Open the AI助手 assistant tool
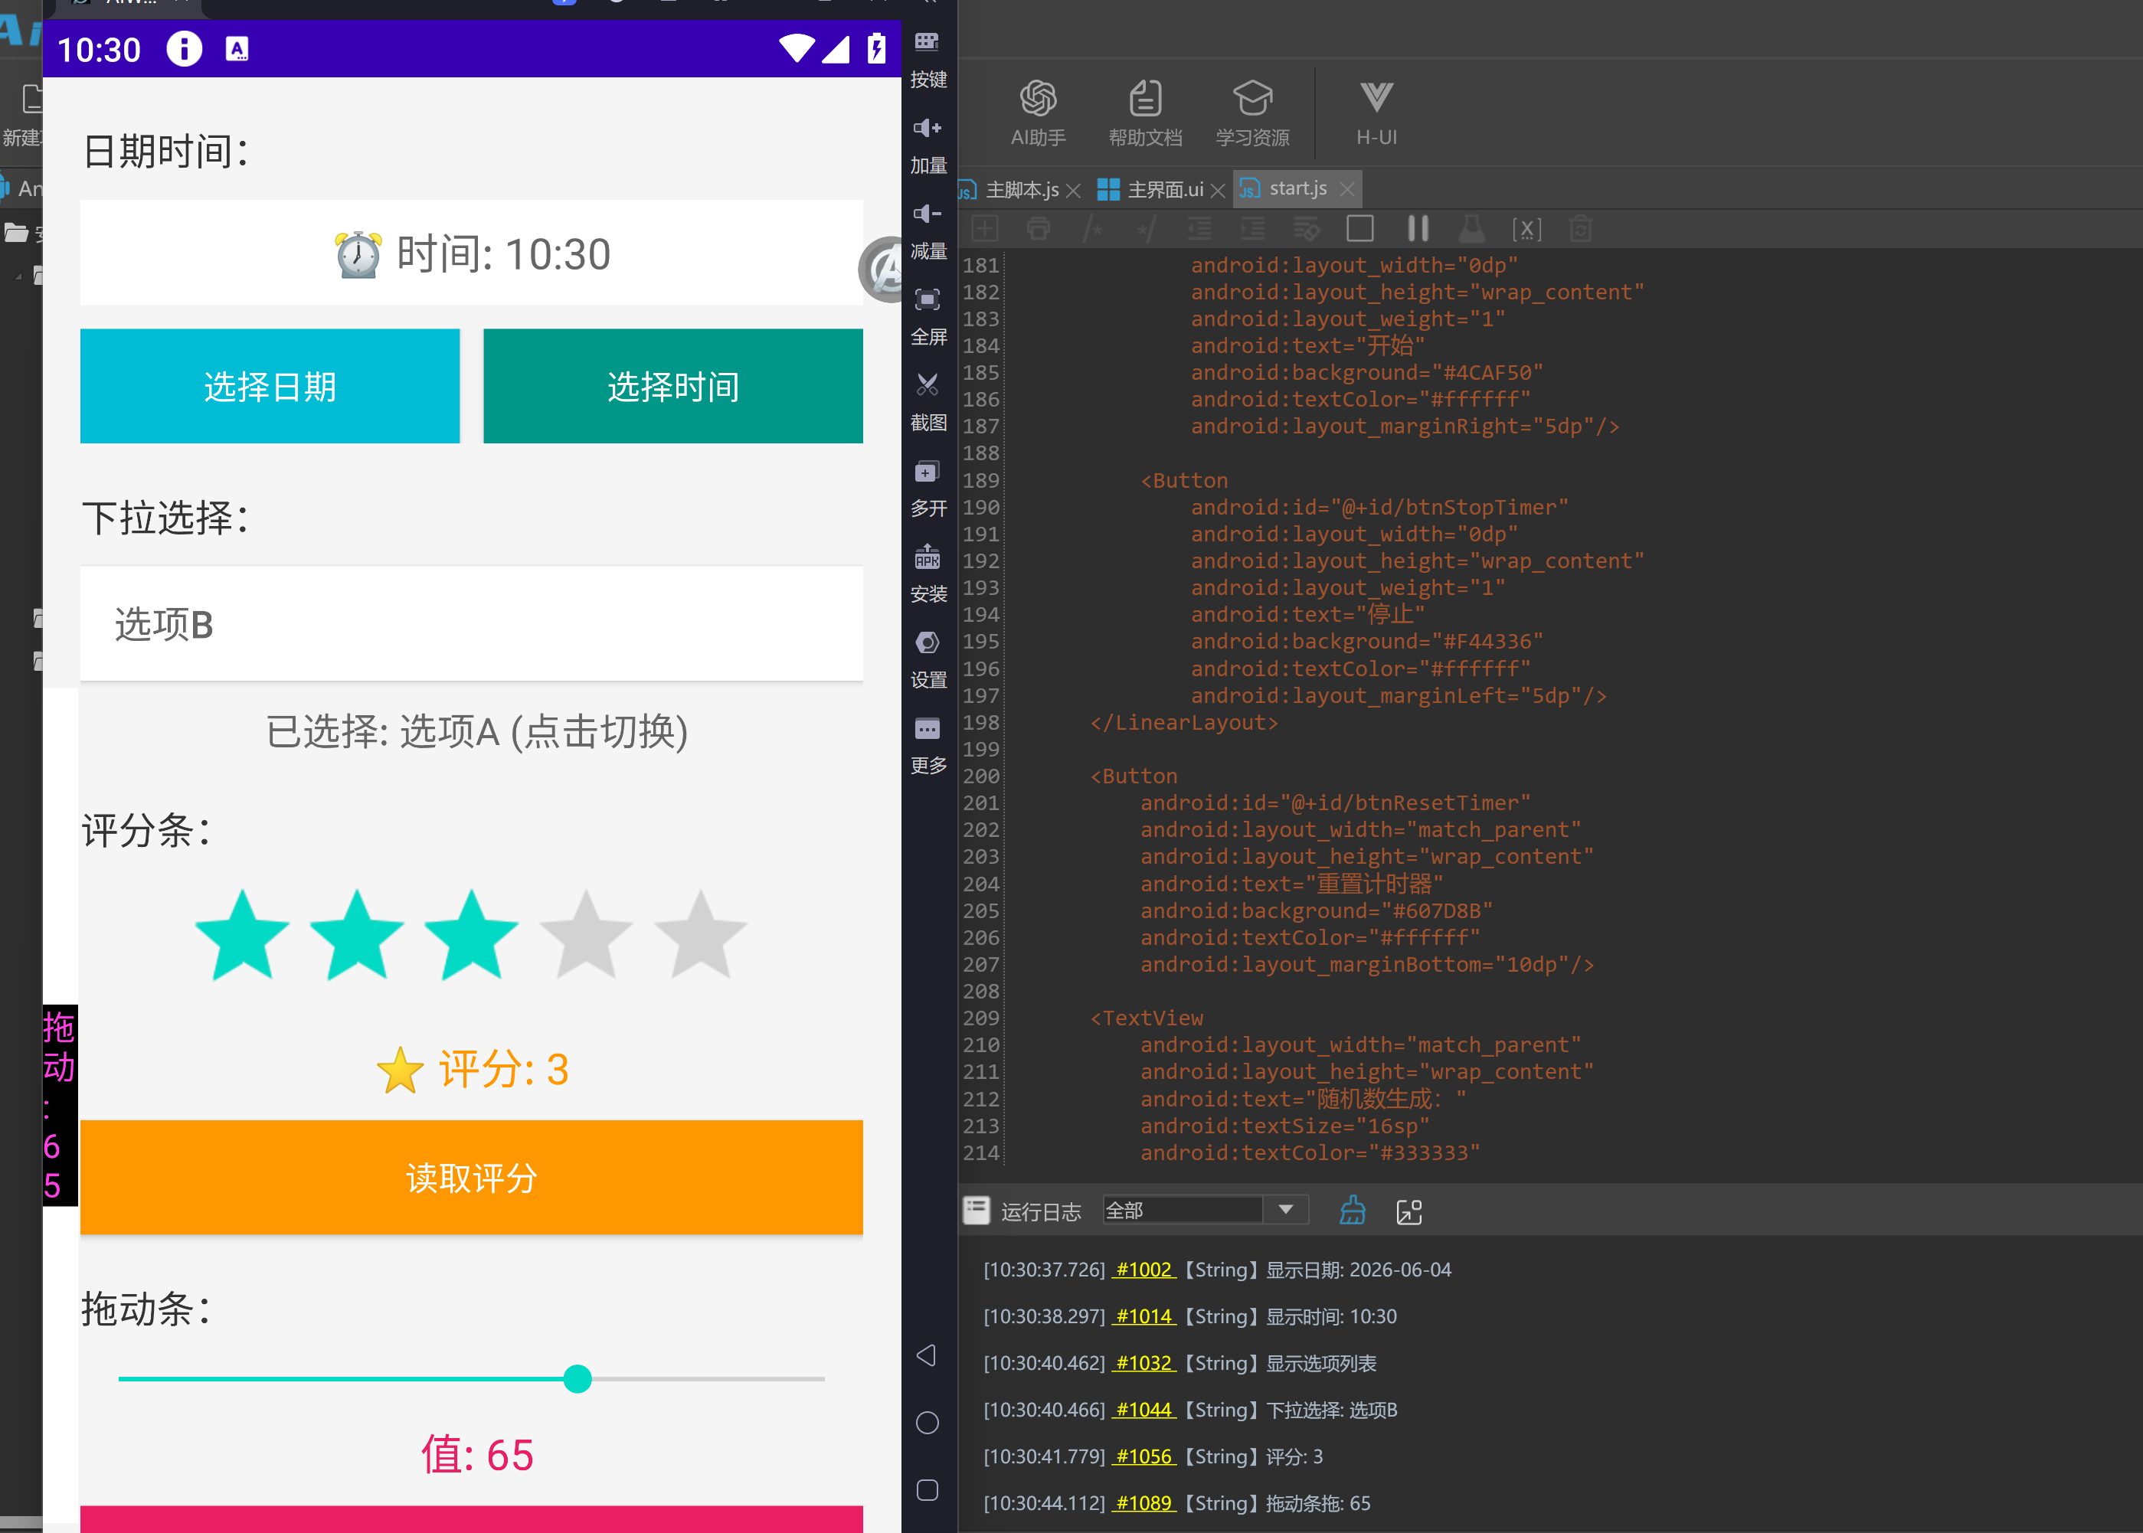 1038,113
